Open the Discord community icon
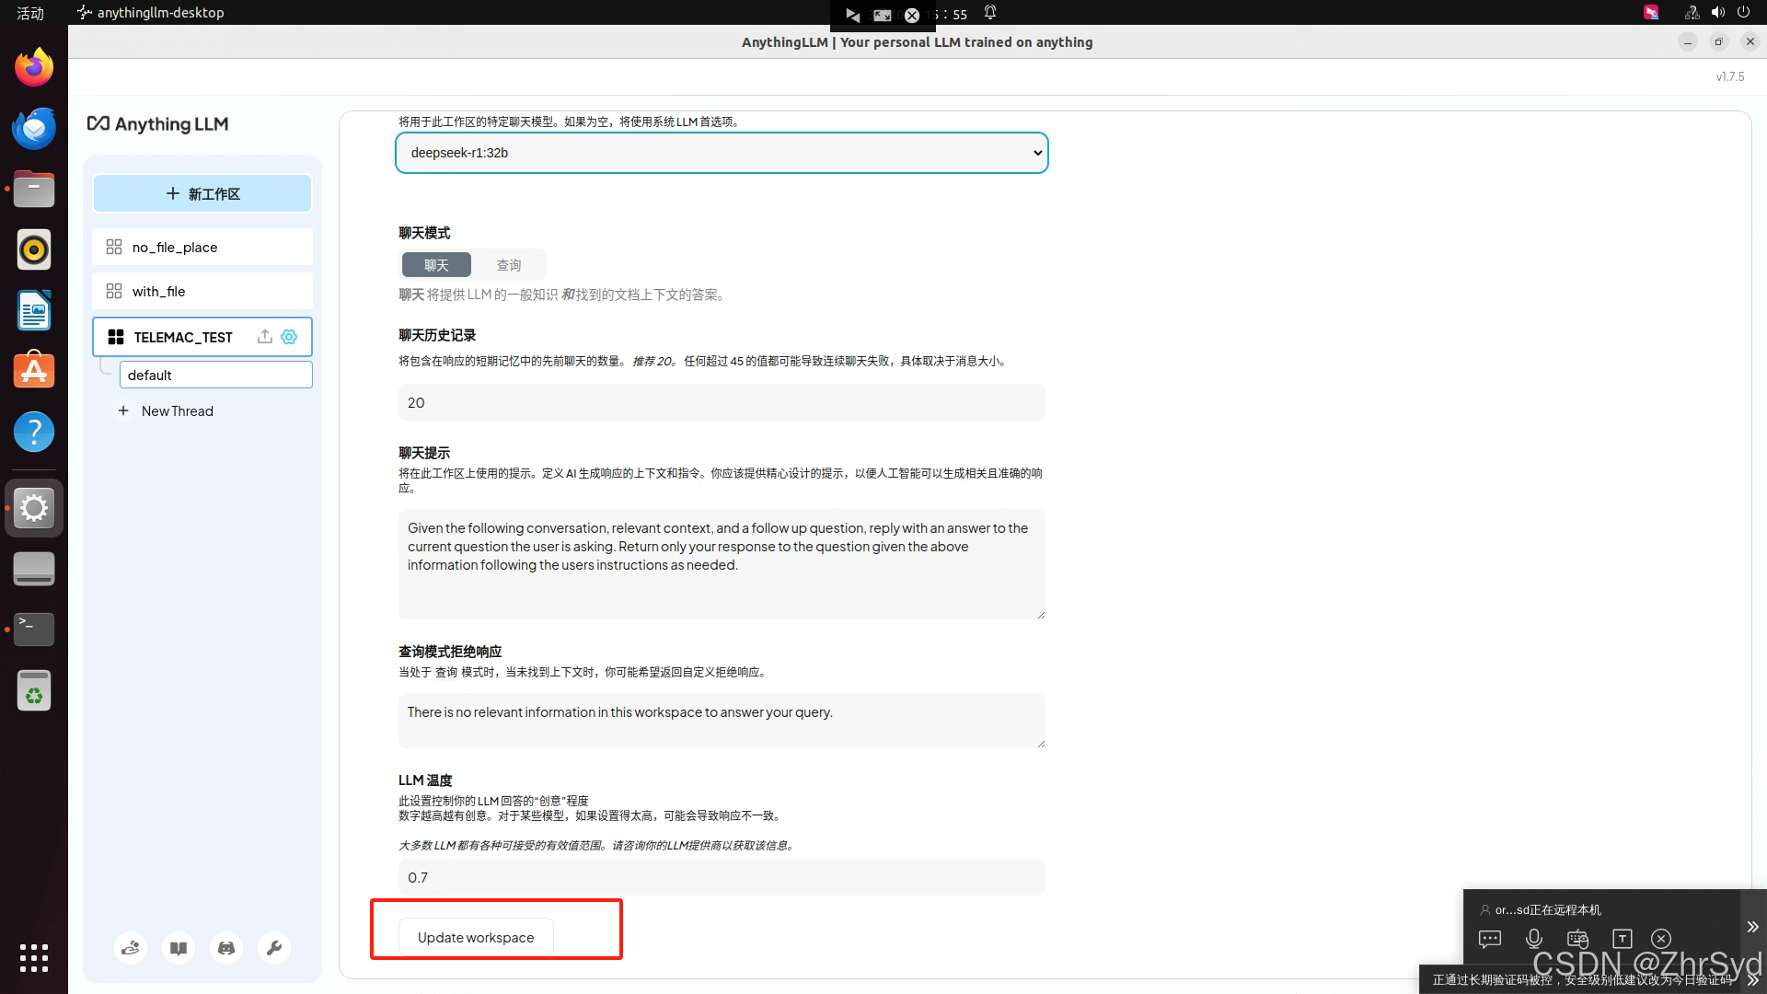1767x994 pixels. 226,948
